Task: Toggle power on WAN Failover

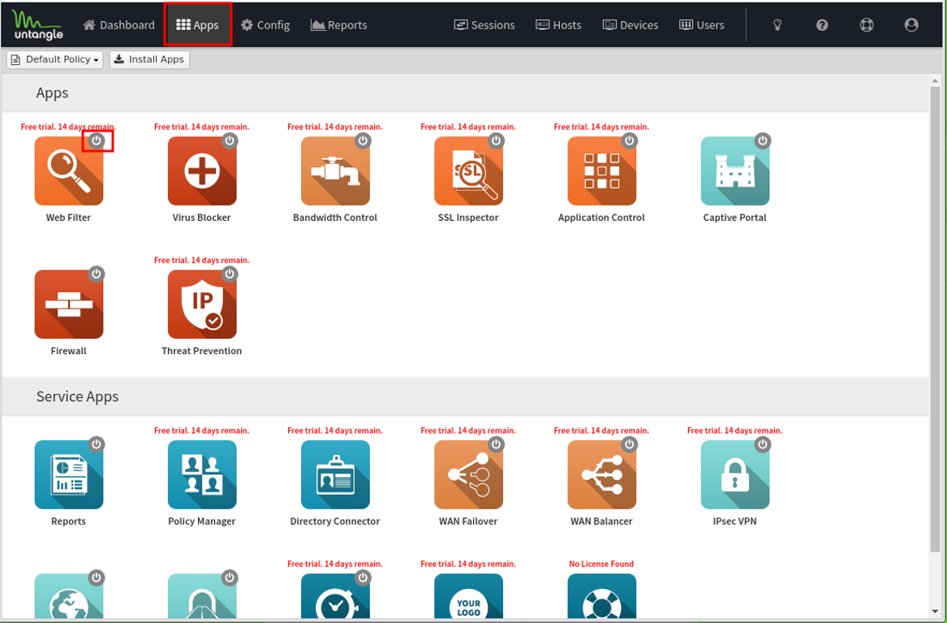Action: 496,445
